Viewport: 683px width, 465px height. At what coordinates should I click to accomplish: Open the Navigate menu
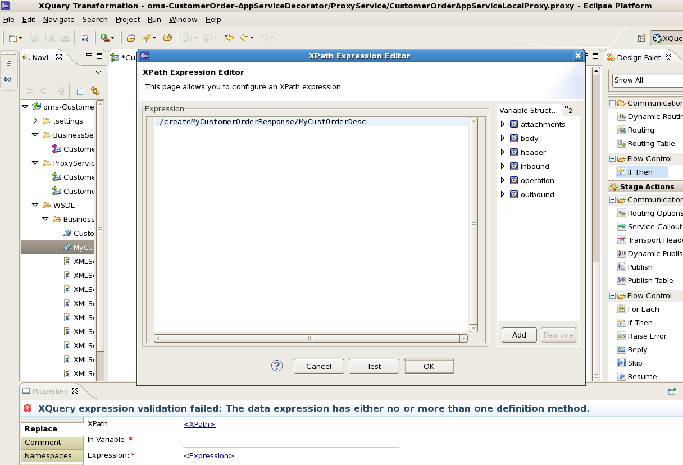coord(58,19)
